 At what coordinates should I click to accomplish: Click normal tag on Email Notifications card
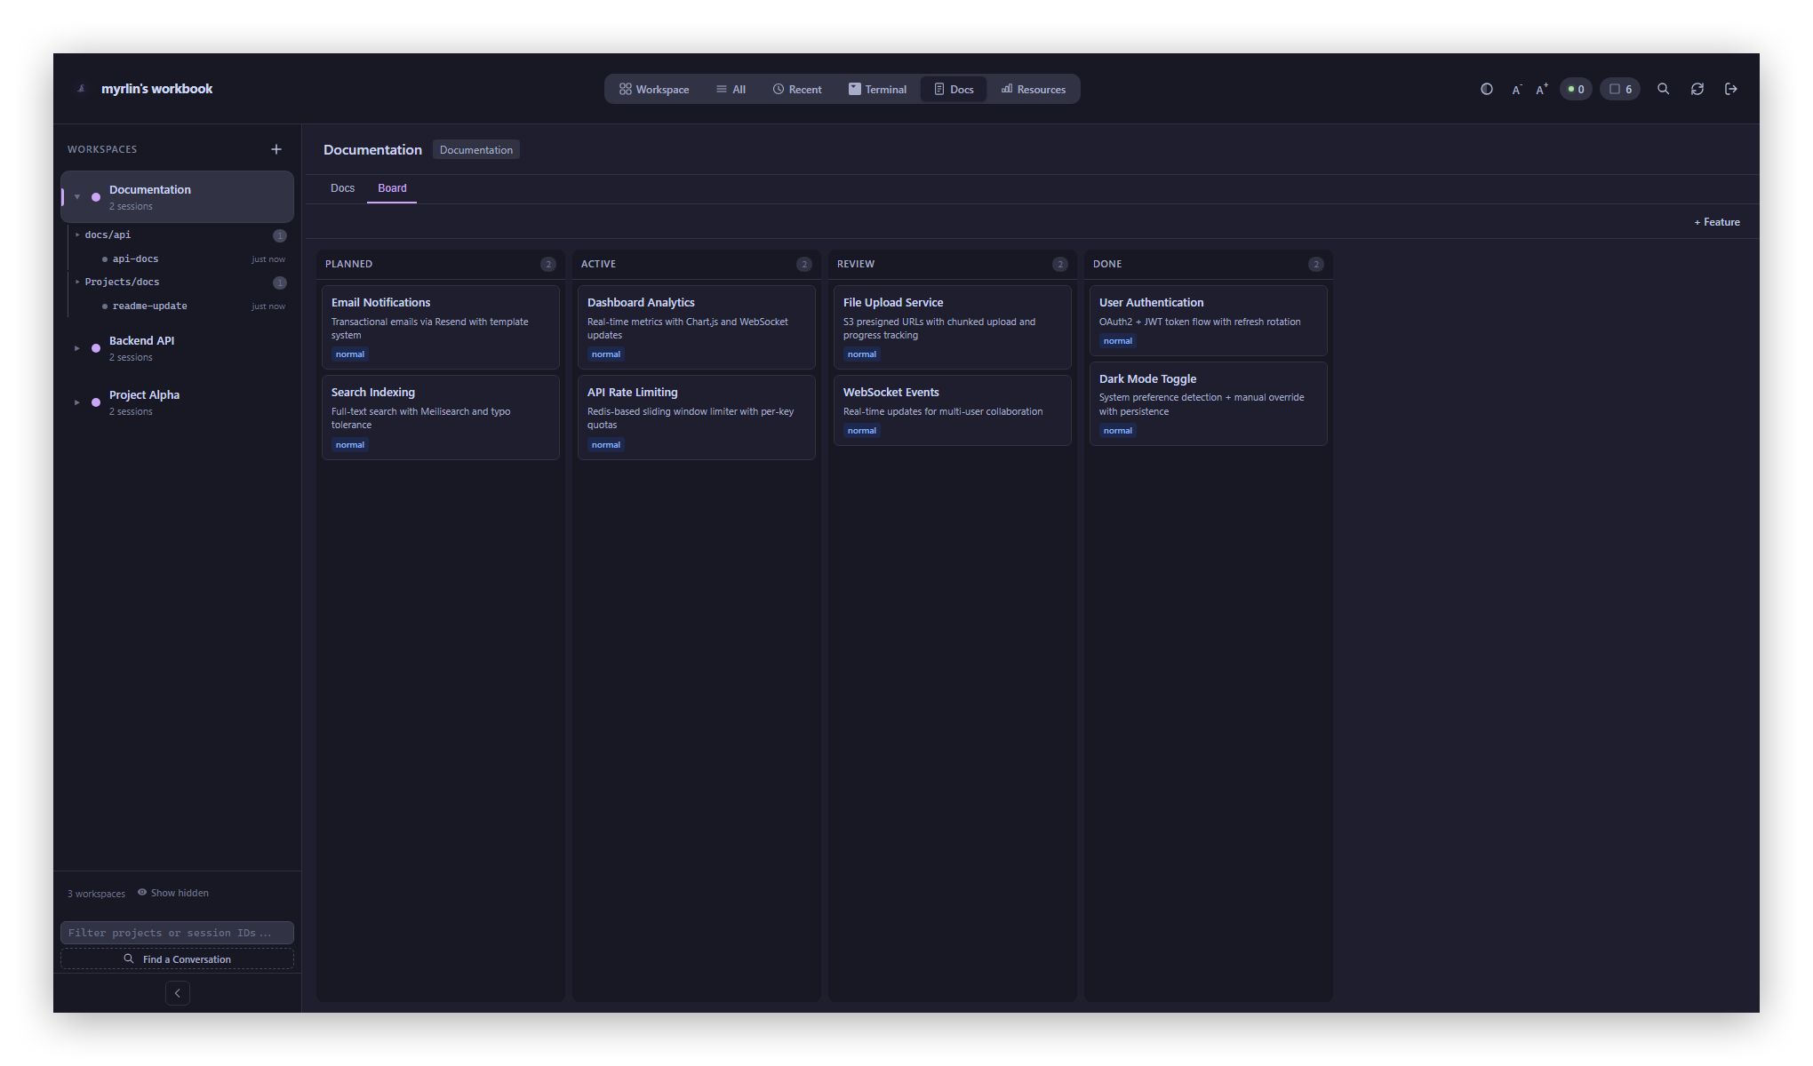click(350, 354)
